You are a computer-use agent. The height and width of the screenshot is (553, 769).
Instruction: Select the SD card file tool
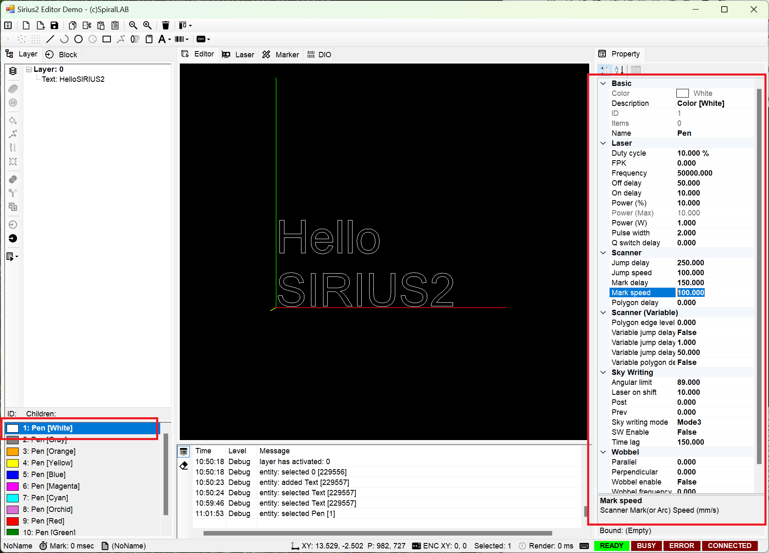pos(149,39)
